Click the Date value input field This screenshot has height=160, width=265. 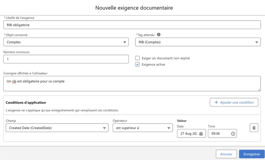(x=191, y=133)
